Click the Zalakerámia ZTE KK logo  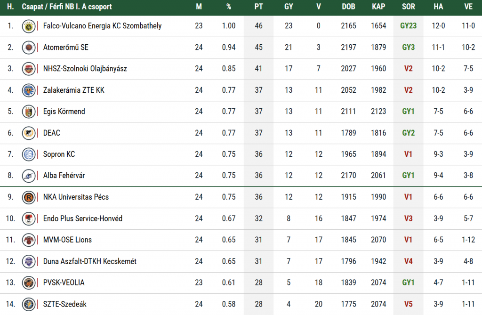tap(29, 90)
